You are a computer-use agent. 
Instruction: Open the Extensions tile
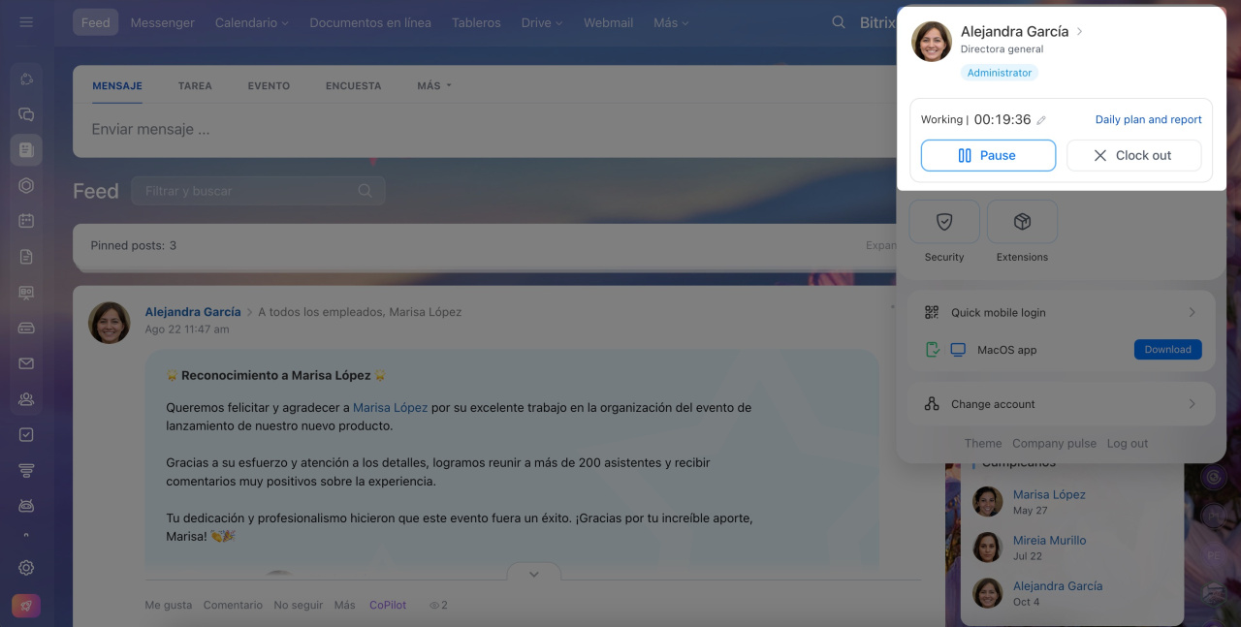point(1022,223)
